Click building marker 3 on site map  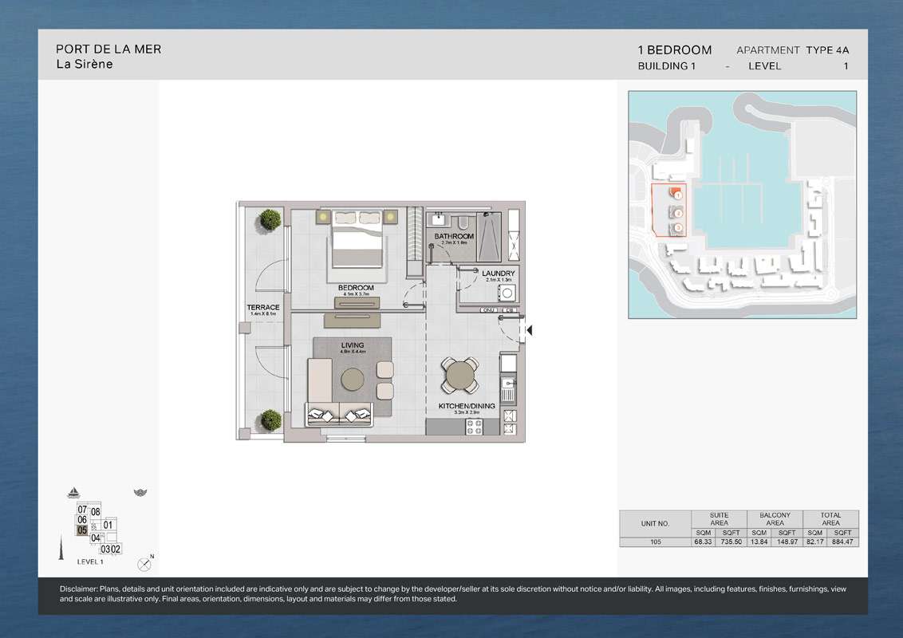[x=677, y=228]
